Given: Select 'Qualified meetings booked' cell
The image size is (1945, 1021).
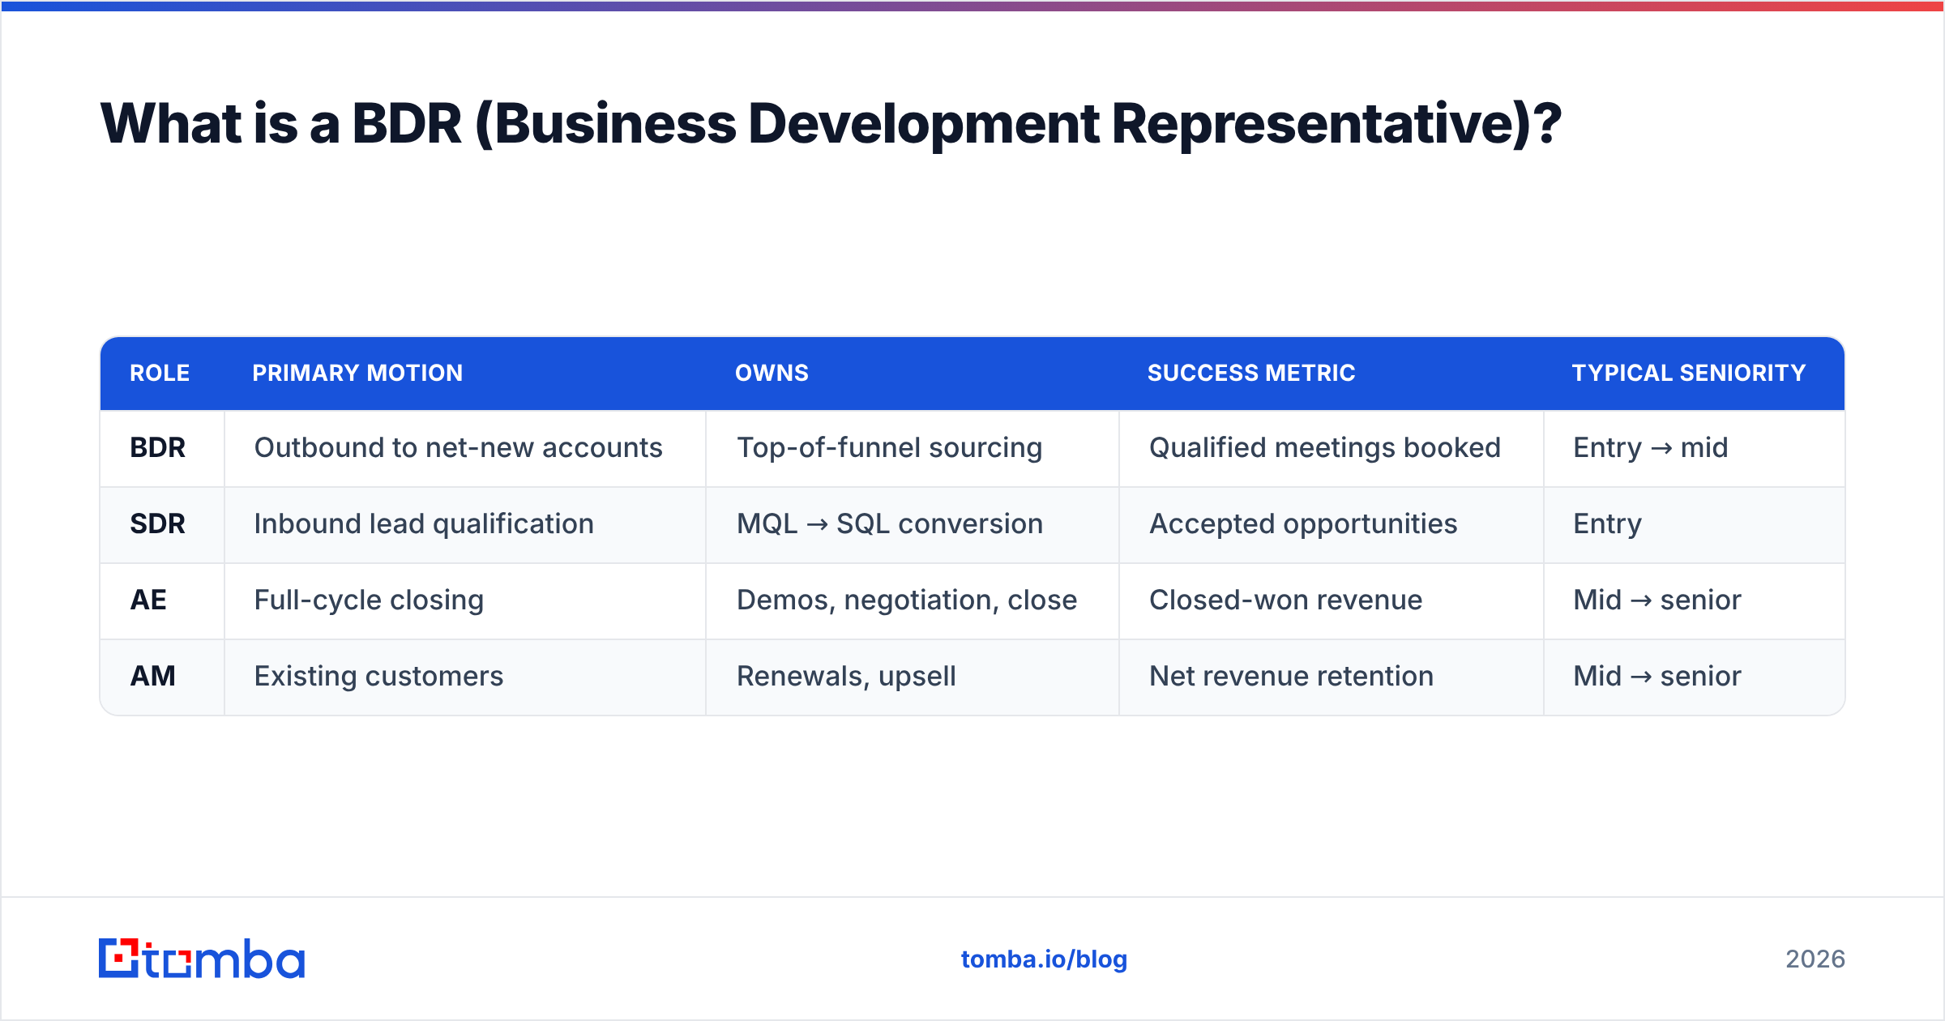Looking at the screenshot, I should click(x=1332, y=448).
